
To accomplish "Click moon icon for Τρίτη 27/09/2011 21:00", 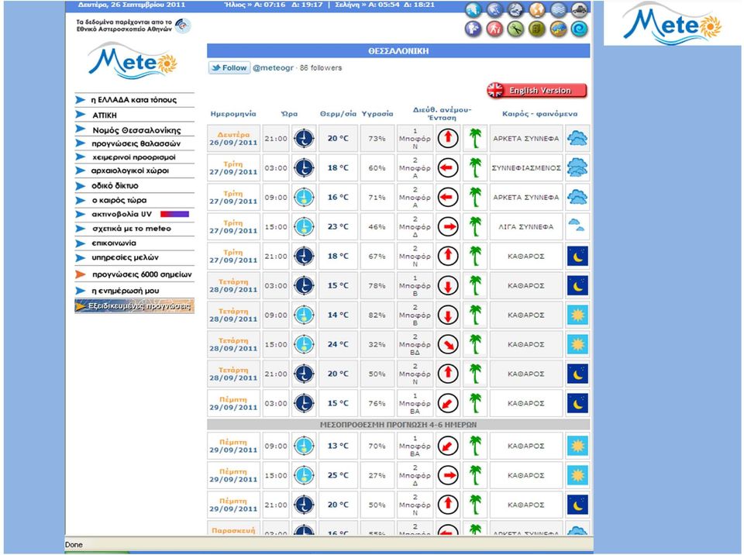I will (x=577, y=257).
